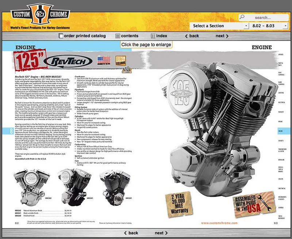Click the Crankcases spec heading
This screenshot has height=239, width=292.
click(x=80, y=77)
